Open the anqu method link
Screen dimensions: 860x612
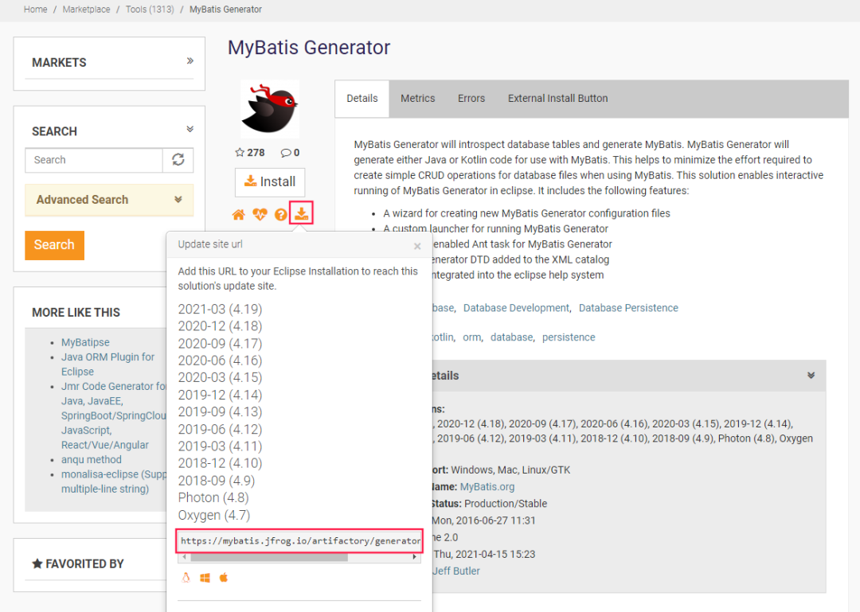click(x=92, y=459)
